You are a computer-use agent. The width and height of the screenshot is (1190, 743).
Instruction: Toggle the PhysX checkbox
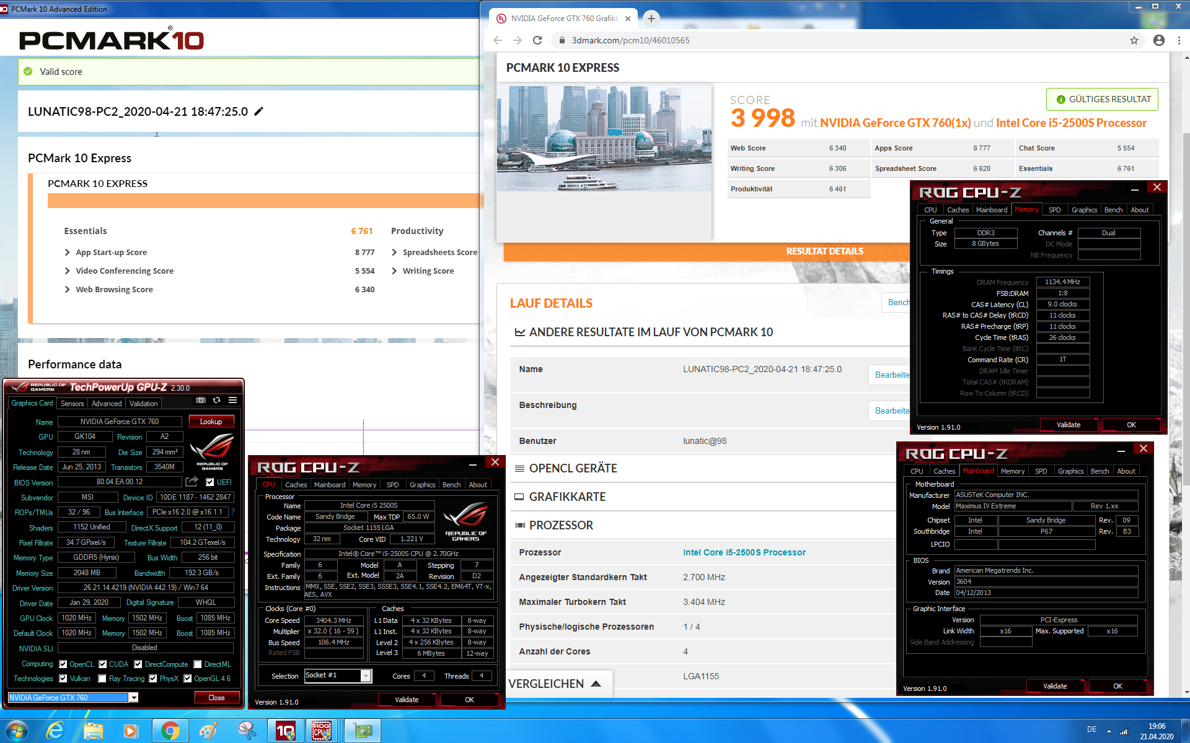[152, 679]
